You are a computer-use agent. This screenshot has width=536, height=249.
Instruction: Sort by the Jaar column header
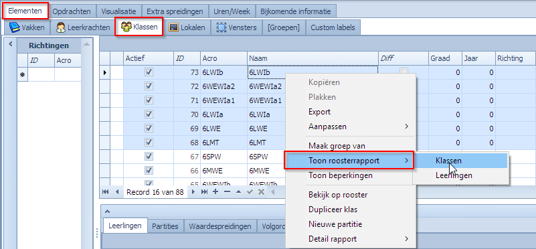[x=478, y=58]
